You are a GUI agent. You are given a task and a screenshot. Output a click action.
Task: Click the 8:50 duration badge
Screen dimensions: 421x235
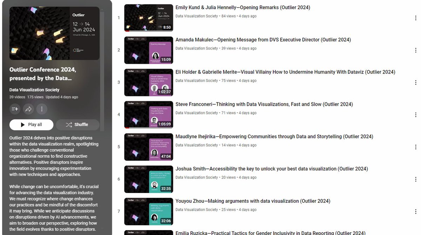click(167, 27)
